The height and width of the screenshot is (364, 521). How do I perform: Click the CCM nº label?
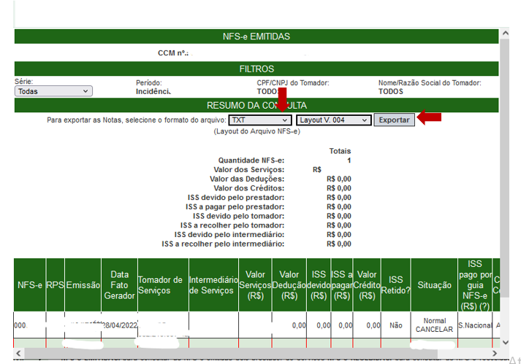[x=172, y=53]
